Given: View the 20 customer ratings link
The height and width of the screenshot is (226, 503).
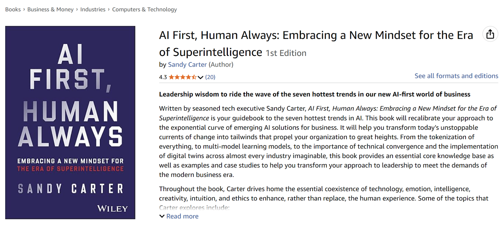Looking at the screenshot, I should [x=210, y=77].
